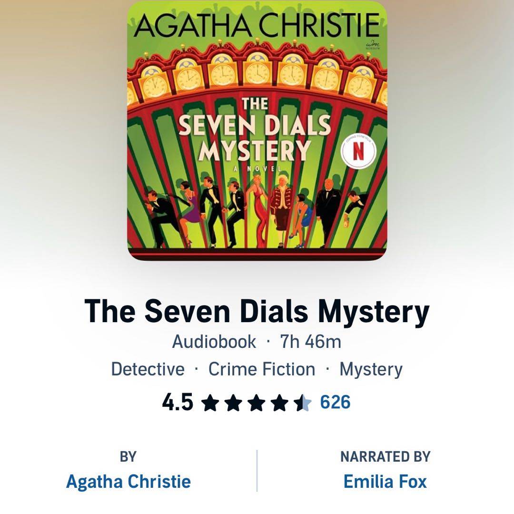Image resolution: width=514 pixels, height=514 pixels.
Task: Click the first rating star
Action: (x=210, y=403)
